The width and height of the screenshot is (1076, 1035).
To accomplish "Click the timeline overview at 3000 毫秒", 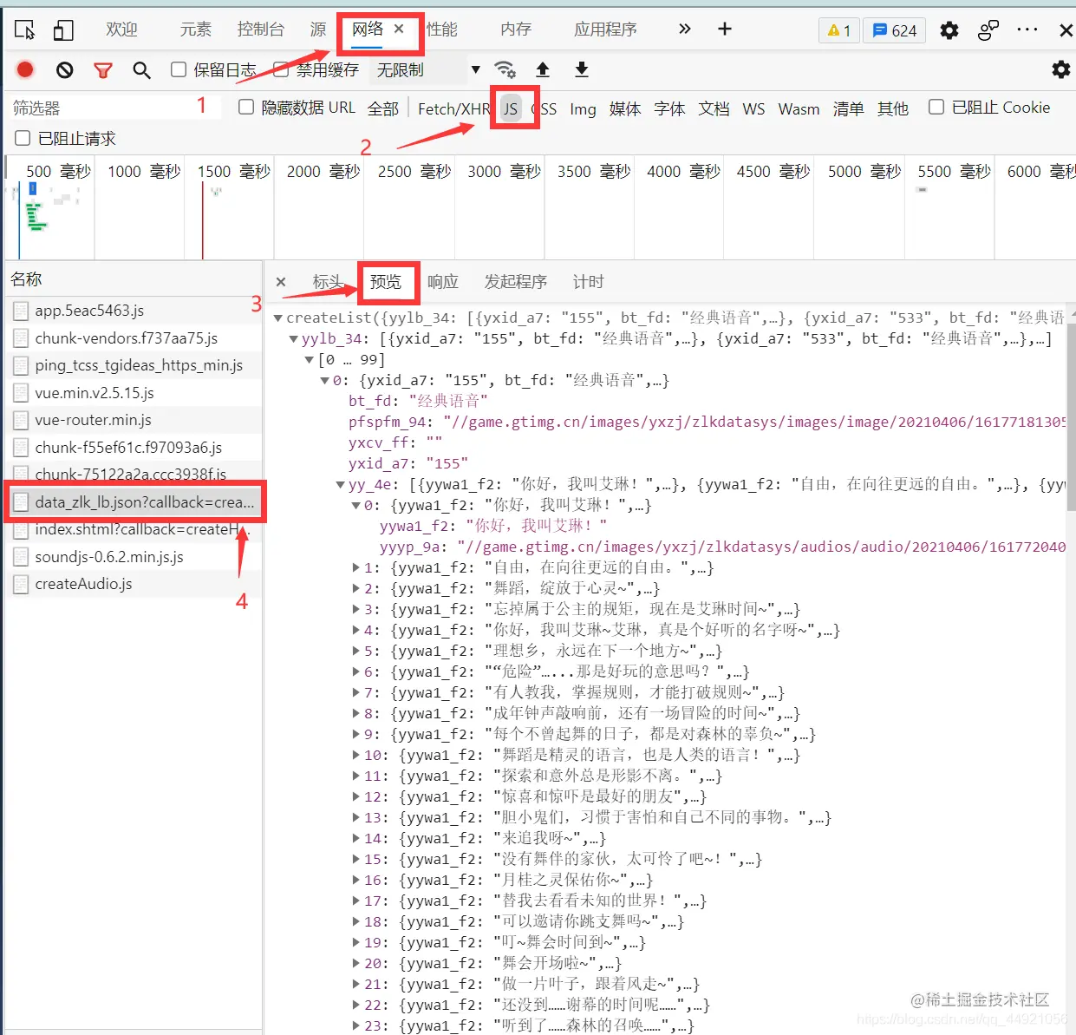I will pyautogui.click(x=504, y=172).
